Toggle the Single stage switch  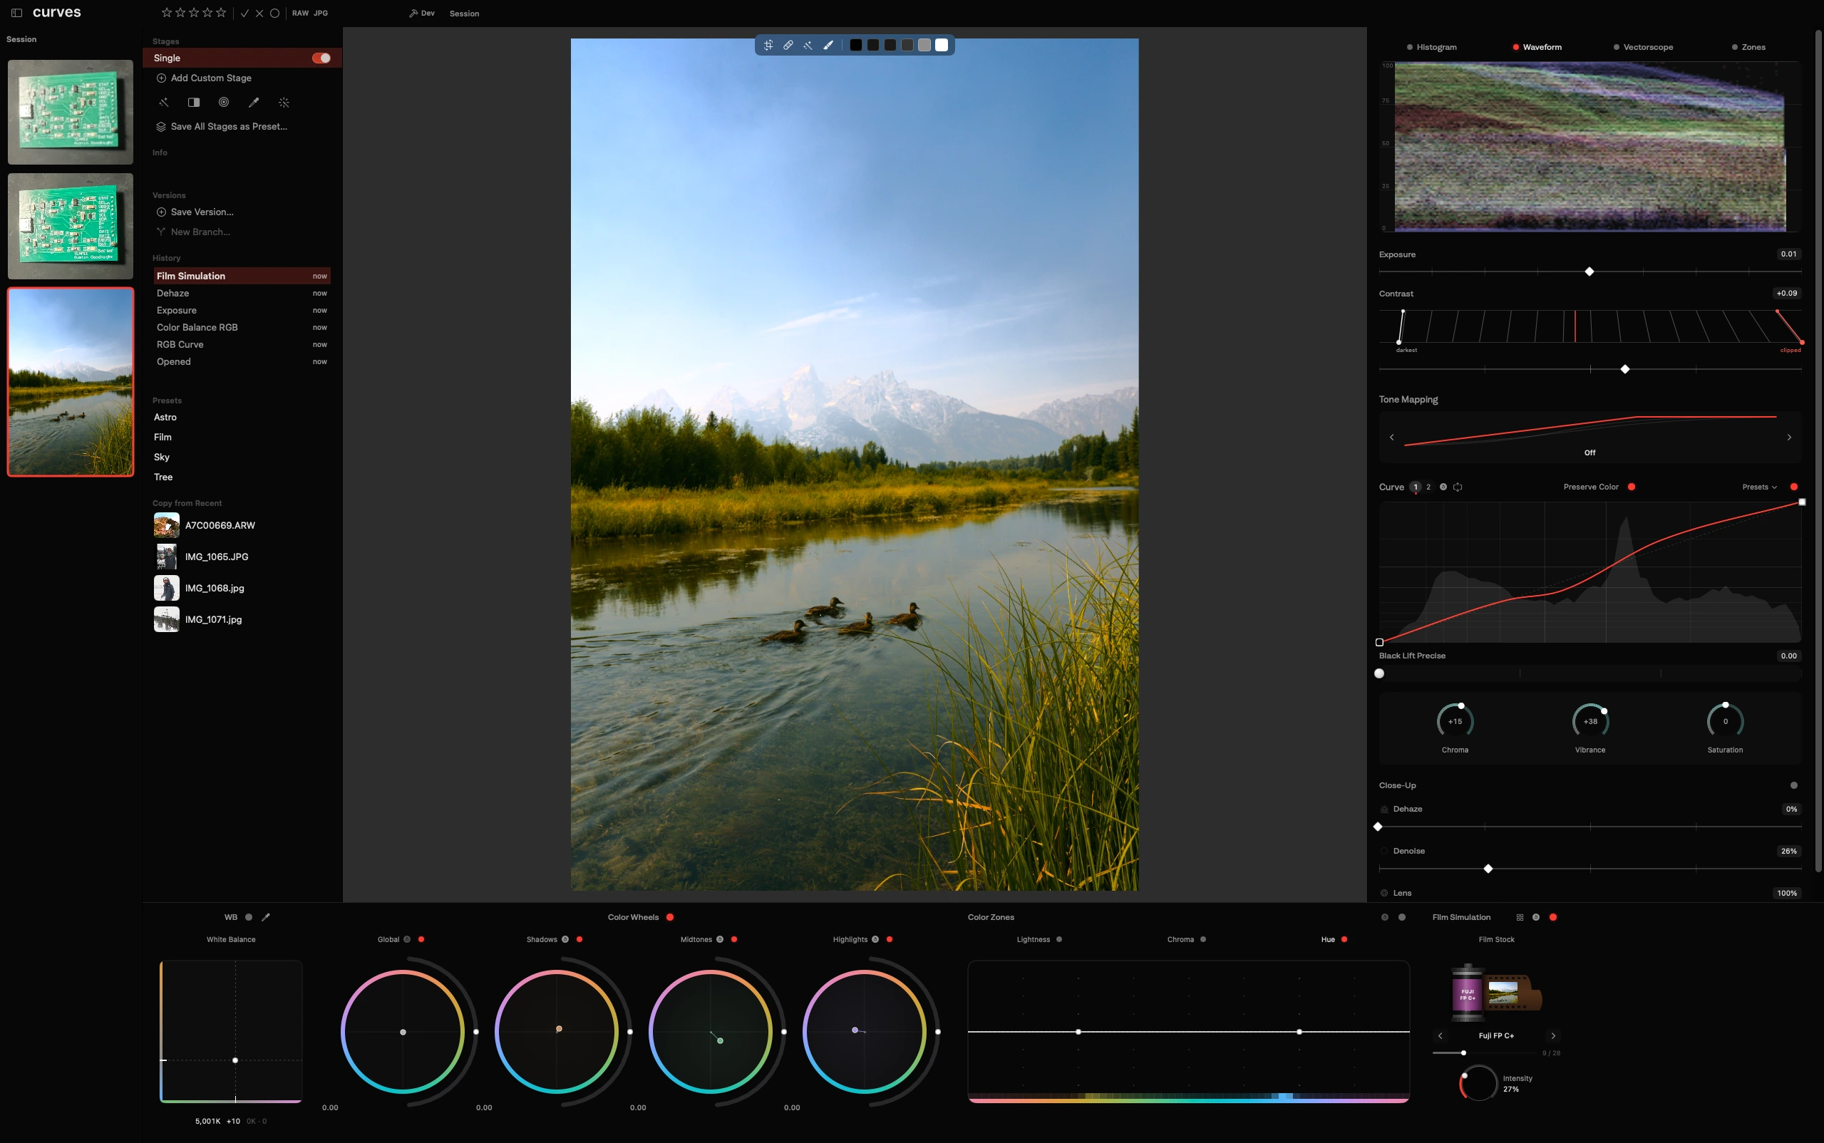coord(321,58)
